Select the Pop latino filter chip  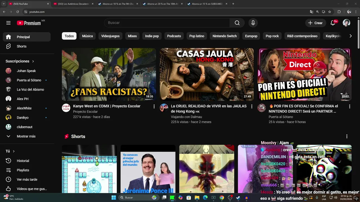(x=197, y=36)
